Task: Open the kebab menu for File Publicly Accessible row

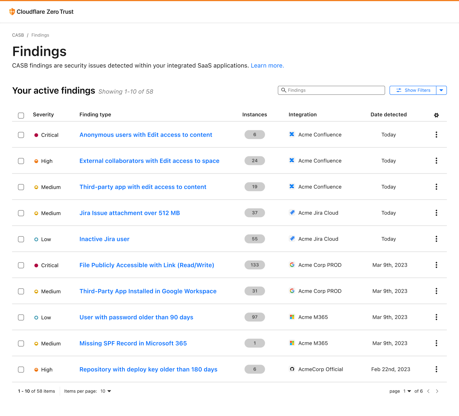Action: pyautogui.click(x=436, y=265)
